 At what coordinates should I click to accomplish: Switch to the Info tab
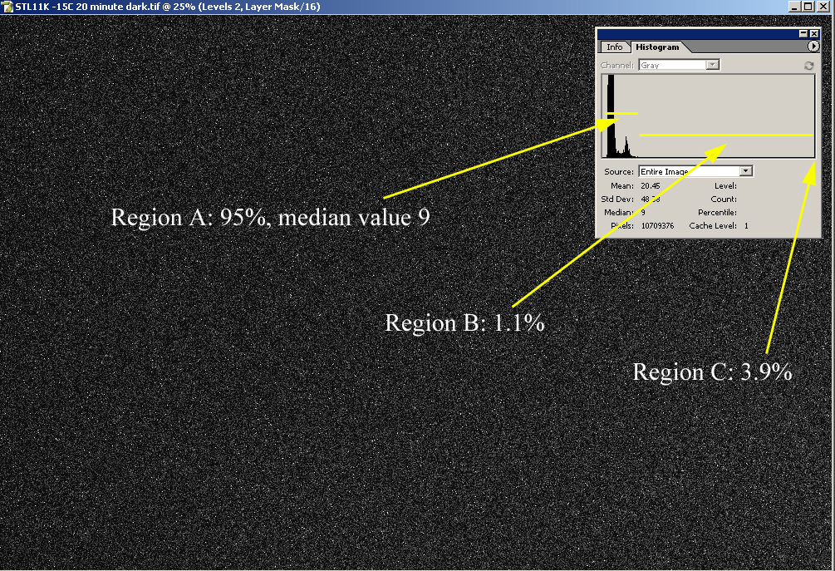(x=614, y=47)
